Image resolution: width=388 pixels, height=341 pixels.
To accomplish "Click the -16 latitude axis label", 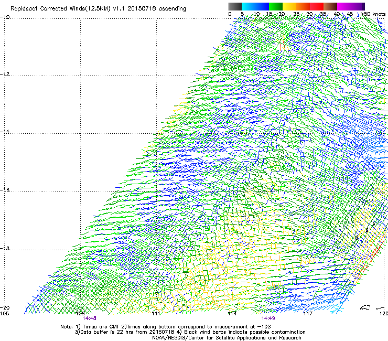I will tap(5, 190).
